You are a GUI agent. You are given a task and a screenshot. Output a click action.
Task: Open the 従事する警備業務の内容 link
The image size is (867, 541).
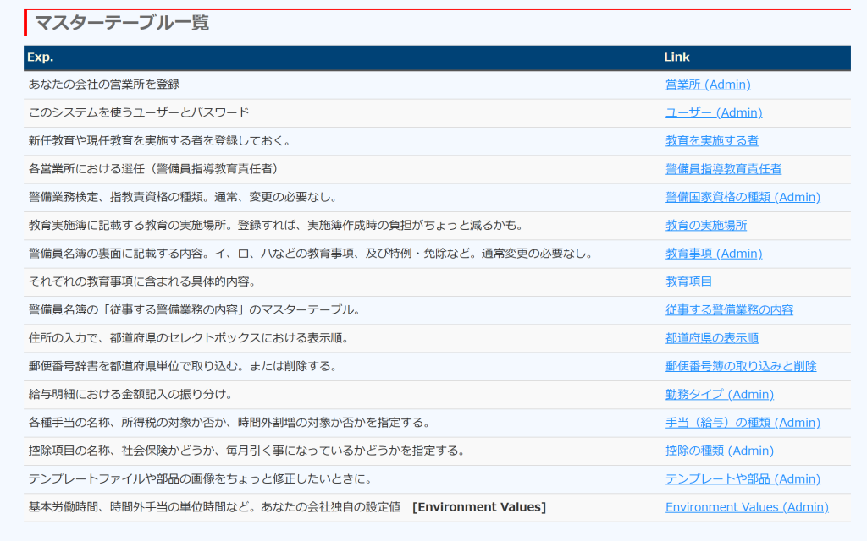[x=729, y=310]
